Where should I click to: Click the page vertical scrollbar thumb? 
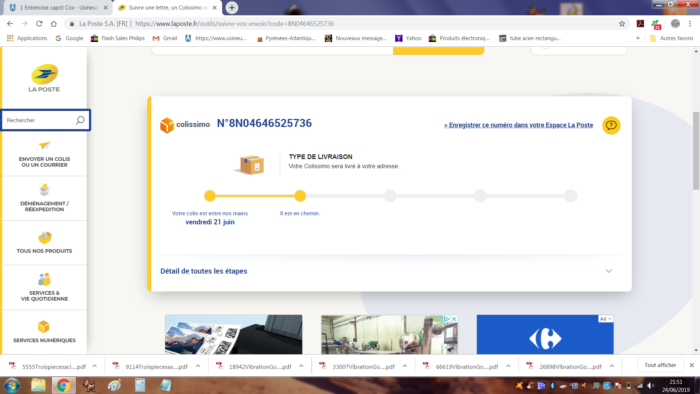696,151
